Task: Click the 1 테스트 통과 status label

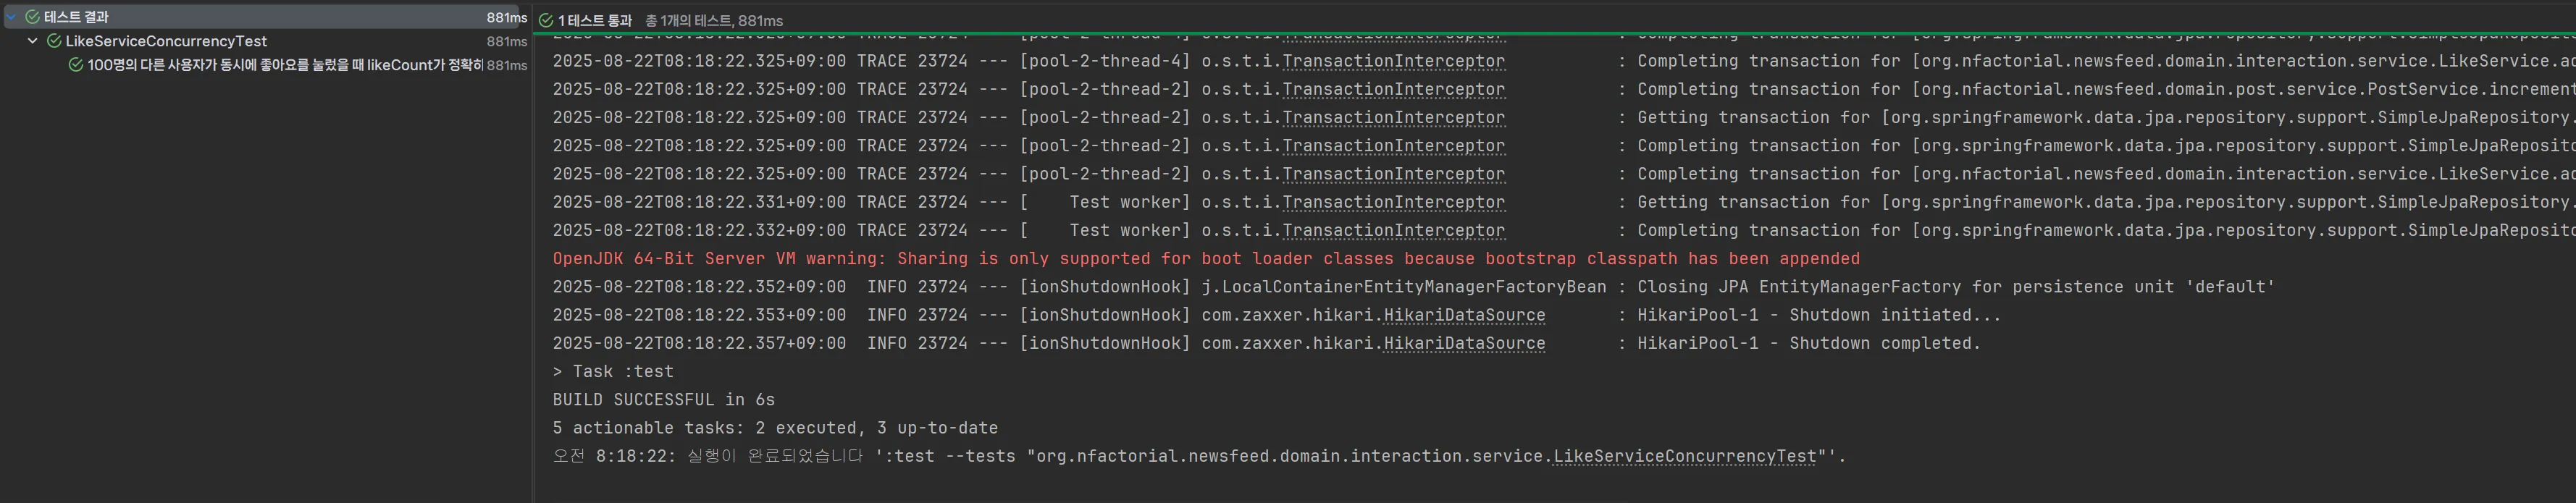Action: point(595,20)
